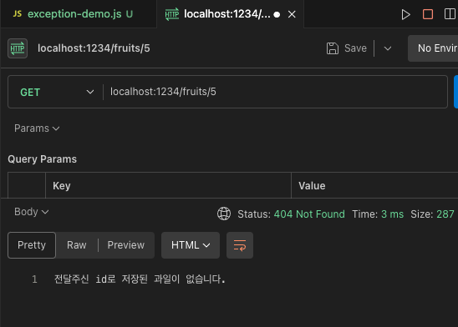
Task: Click the response size value 287
Action: tap(445, 214)
